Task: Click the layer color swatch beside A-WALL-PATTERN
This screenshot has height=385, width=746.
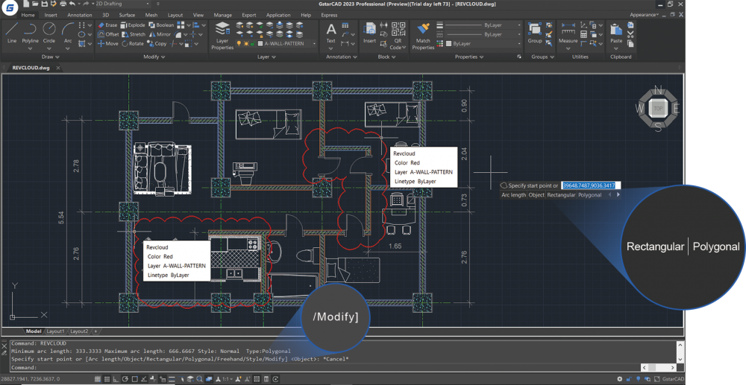Action: pos(260,44)
